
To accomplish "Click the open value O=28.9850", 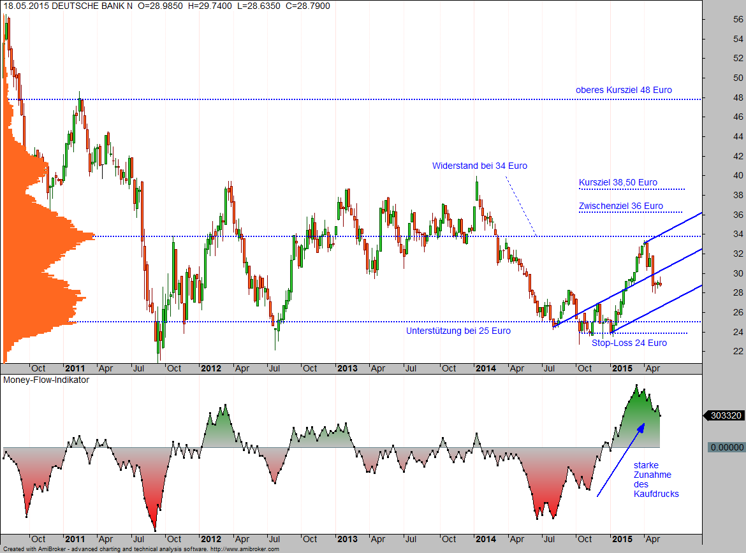I will click(160, 6).
